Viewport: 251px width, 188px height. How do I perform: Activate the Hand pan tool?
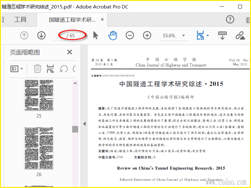click(113, 35)
